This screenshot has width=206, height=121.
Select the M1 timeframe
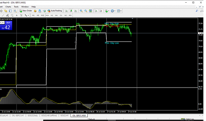tap(33, 15)
